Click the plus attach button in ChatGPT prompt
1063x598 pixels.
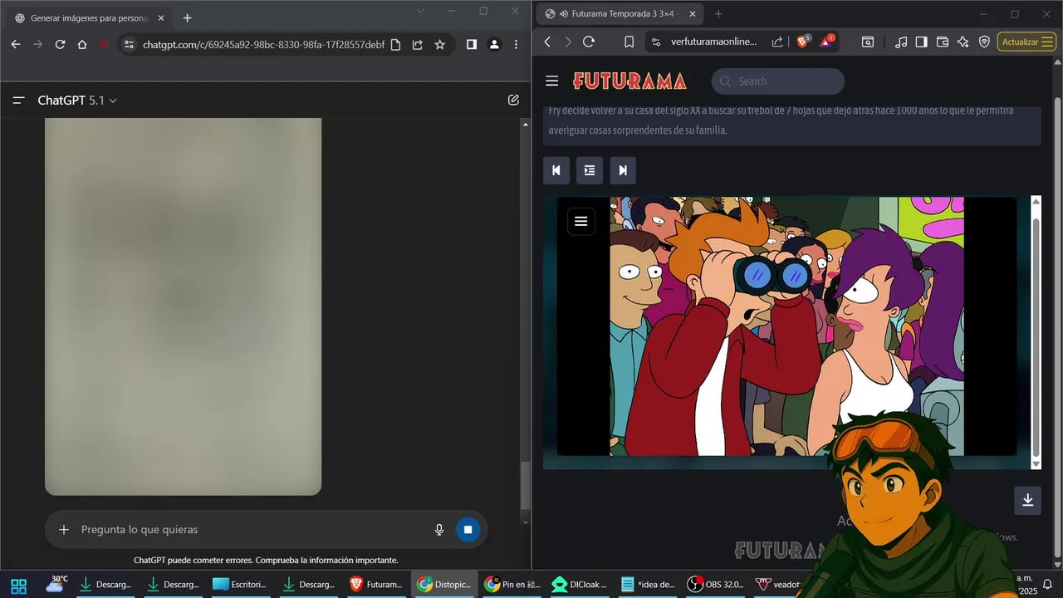pos(64,530)
